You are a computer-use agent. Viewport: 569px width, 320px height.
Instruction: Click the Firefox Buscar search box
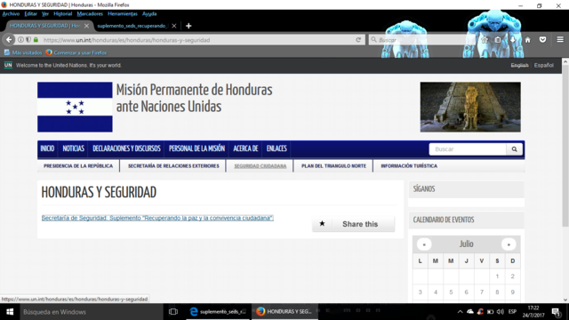421,40
